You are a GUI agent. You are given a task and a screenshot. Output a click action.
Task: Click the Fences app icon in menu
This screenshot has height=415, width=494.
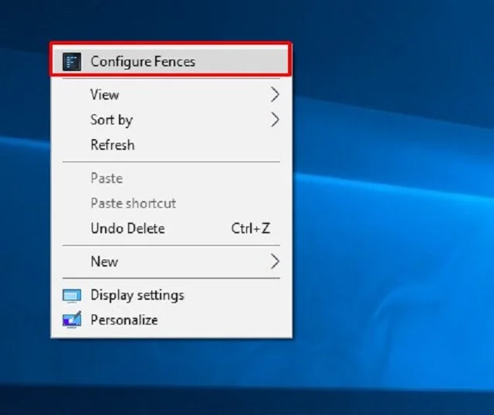(x=72, y=62)
